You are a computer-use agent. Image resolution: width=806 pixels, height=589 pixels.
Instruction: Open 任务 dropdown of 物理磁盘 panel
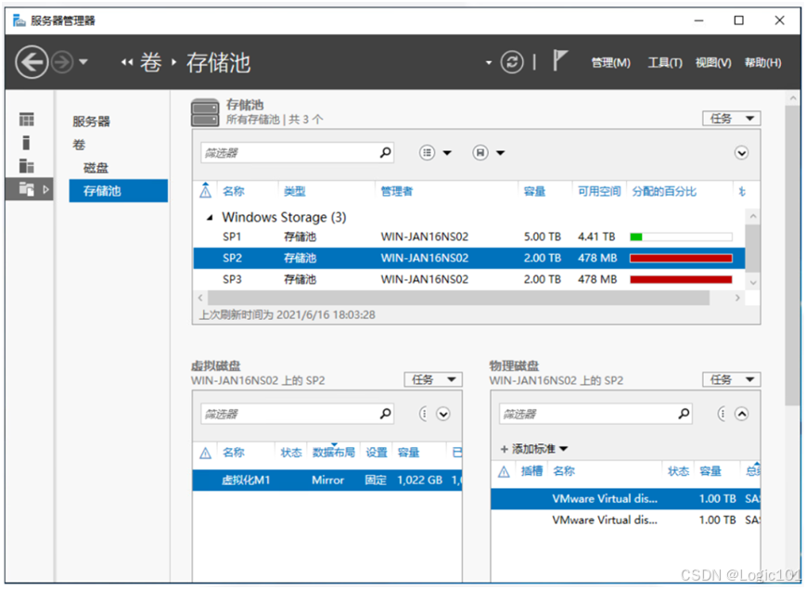[731, 379]
